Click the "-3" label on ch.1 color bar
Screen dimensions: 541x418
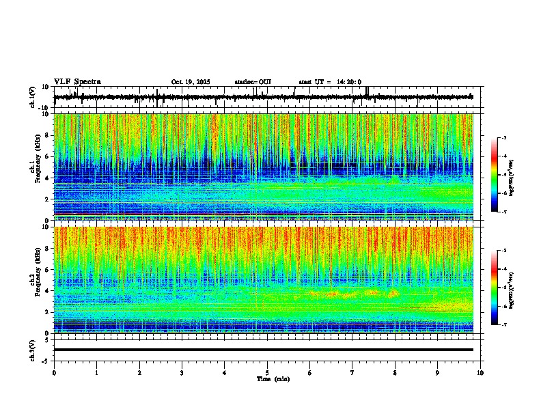click(x=504, y=137)
